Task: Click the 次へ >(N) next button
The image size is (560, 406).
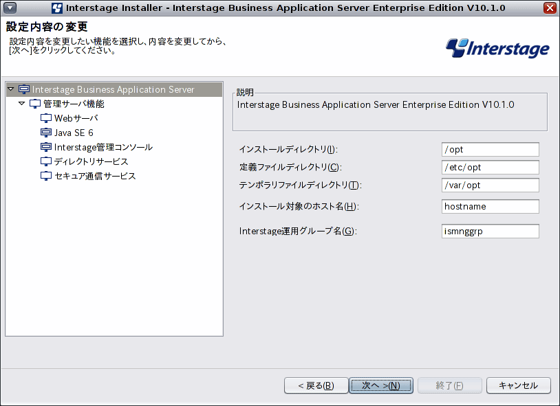Action: [381, 385]
